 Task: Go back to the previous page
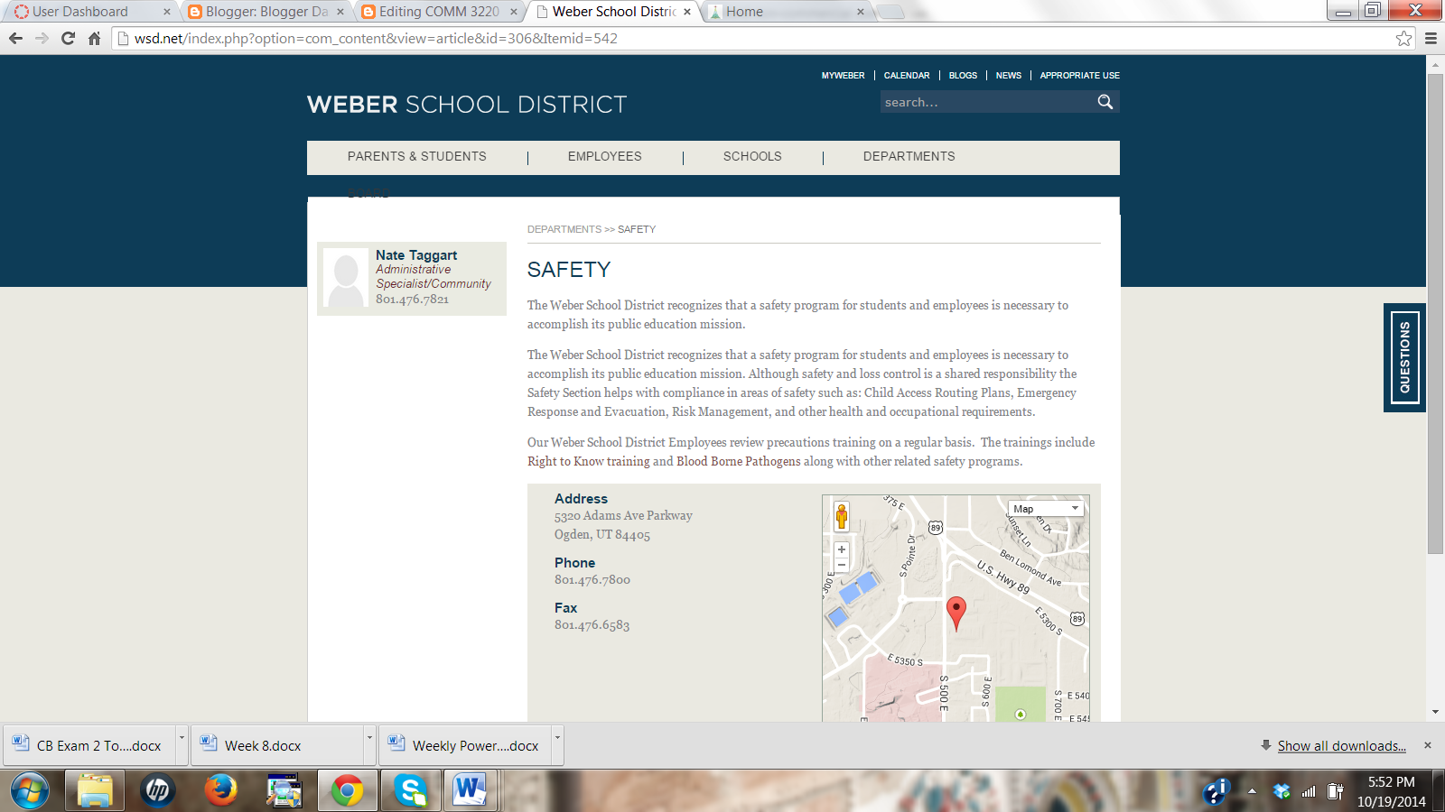pos(15,39)
